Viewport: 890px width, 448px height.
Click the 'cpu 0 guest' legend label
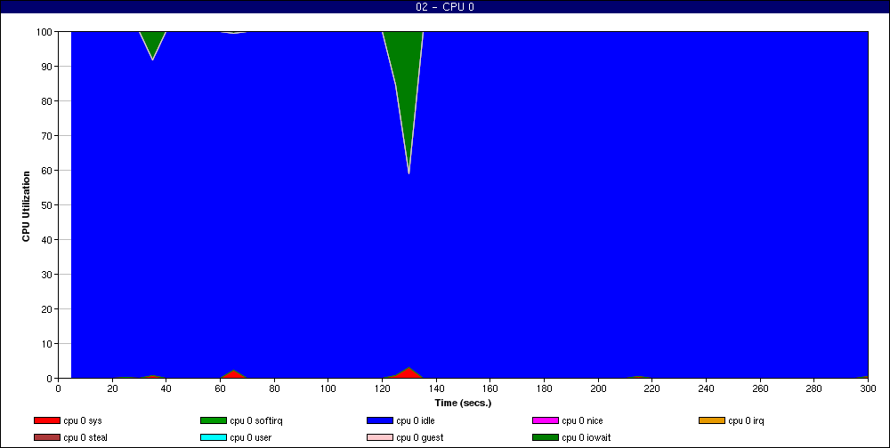420,437
